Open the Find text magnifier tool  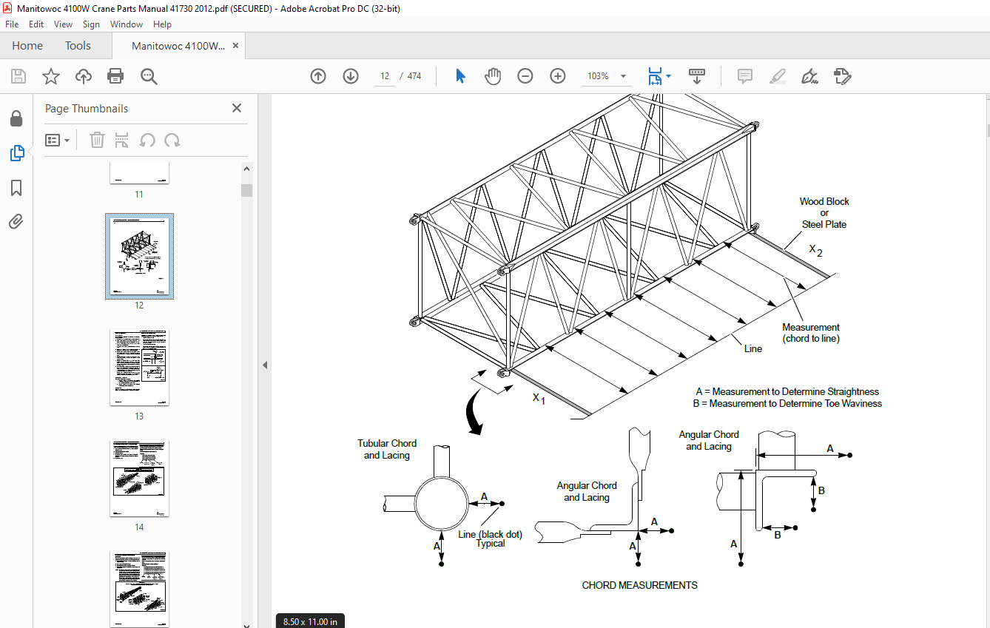(149, 76)
